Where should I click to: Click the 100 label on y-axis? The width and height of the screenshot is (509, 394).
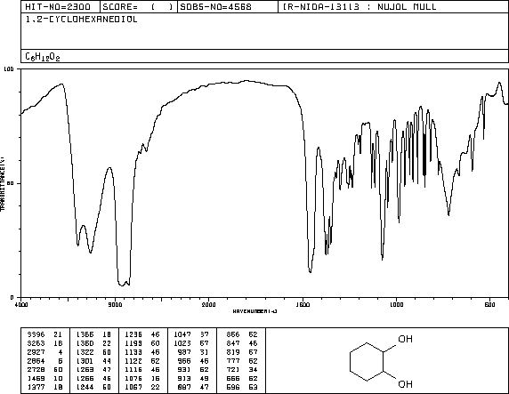pos(9,69)
